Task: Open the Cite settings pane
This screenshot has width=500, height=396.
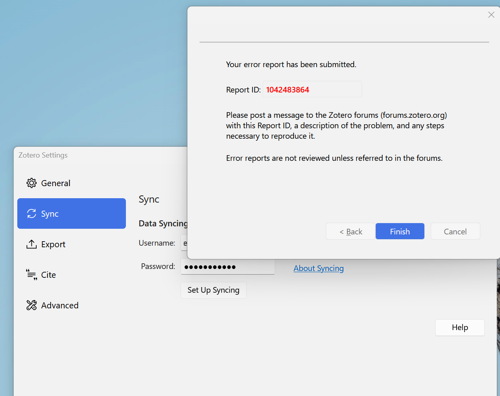Action: (x=72, y=275)
